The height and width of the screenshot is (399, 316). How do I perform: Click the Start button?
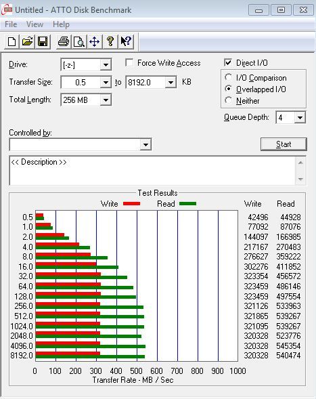[x=284, y=144]
